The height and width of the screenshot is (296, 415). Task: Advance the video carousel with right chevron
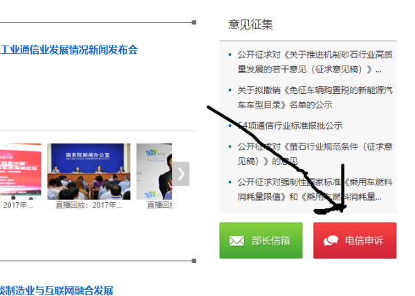click(x=181, y=174)
